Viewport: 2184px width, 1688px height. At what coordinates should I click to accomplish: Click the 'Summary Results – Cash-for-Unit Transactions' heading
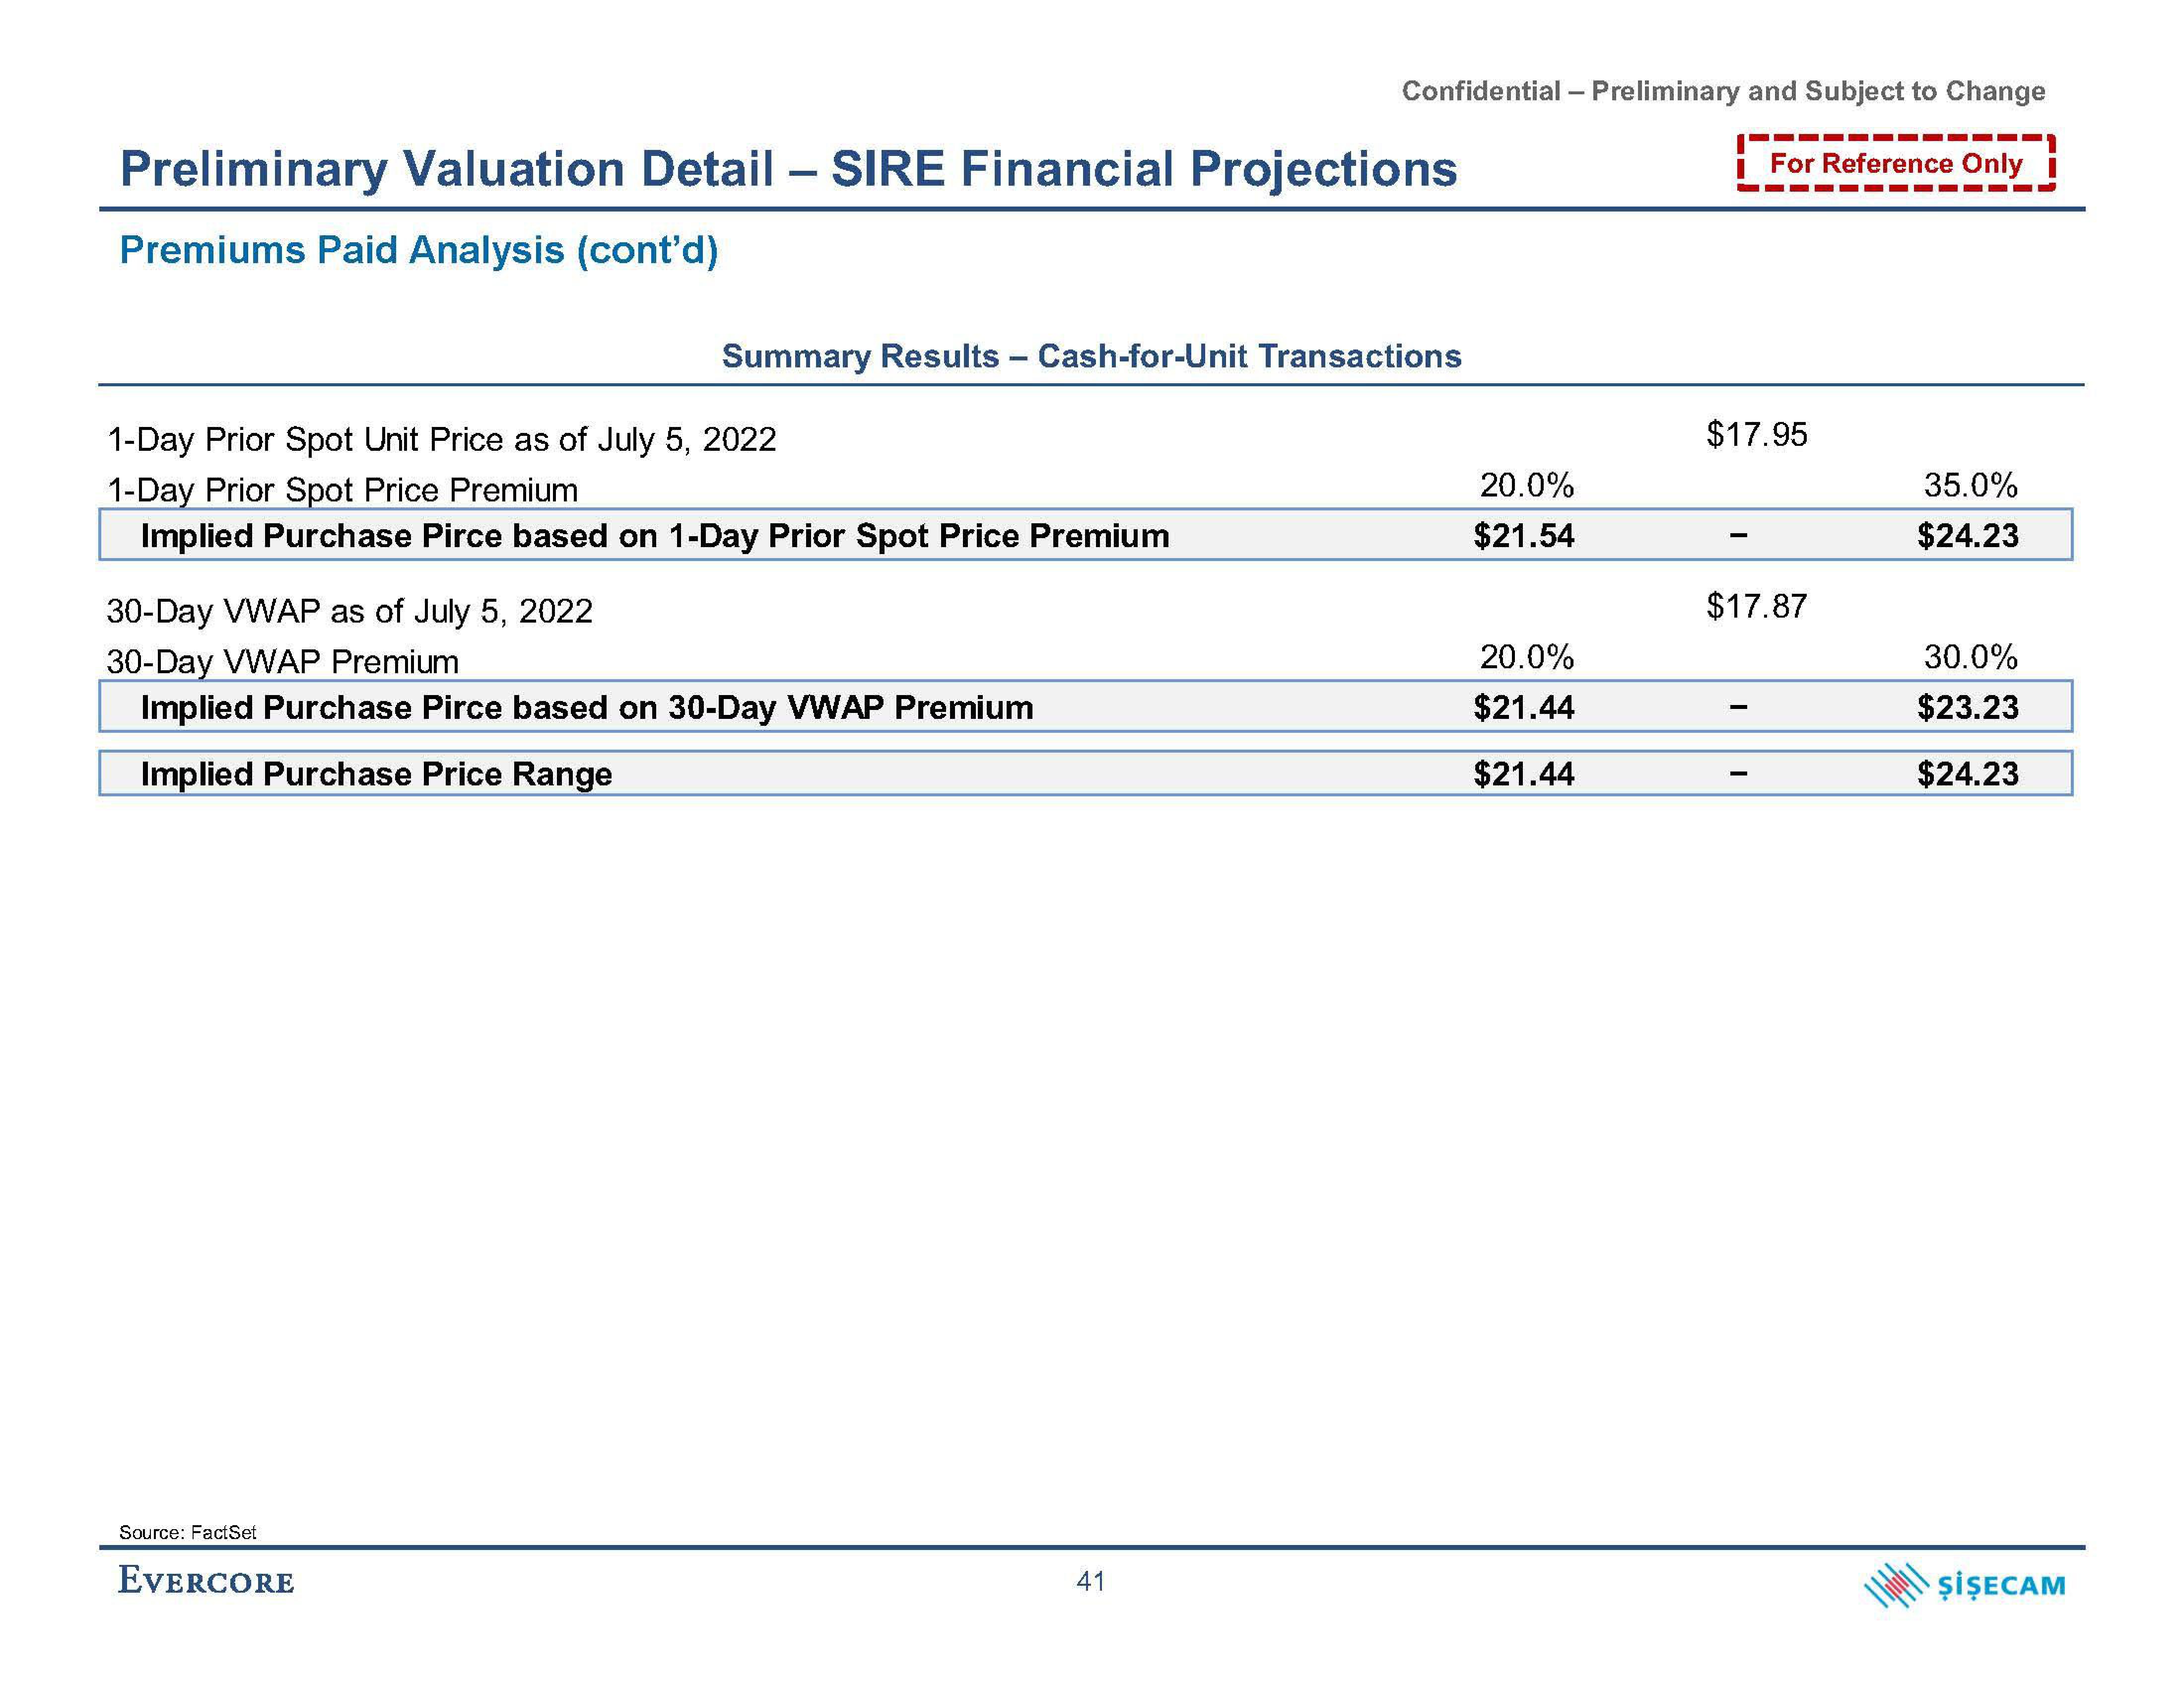tap(1091, 356)
